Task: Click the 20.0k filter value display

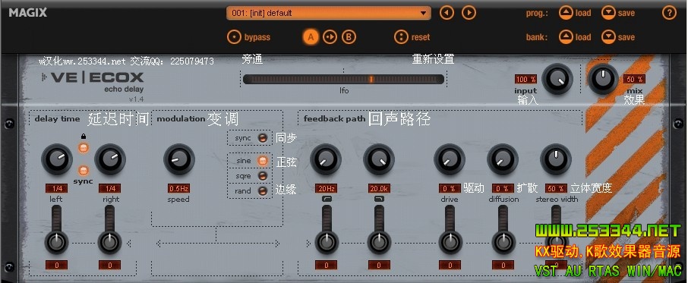Action: pyautogui.click(x=379, y=189)
